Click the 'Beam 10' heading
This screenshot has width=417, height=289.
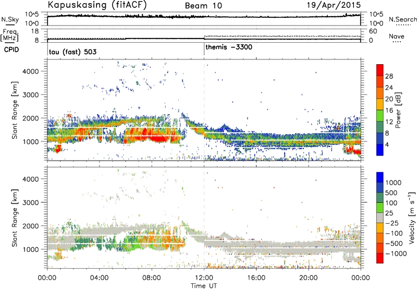[203, 6]
